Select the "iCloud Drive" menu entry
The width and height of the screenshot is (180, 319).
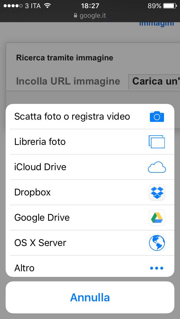click(40, 167)
